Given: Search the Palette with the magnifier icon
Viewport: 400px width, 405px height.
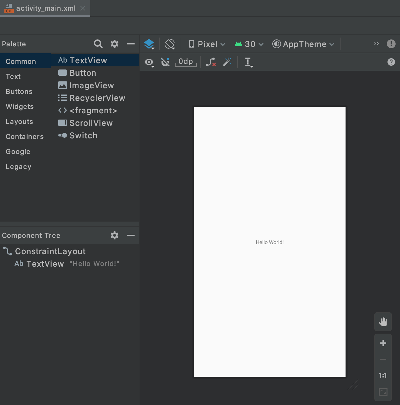Looking at the screenshot, I should (x=98, y=44).
